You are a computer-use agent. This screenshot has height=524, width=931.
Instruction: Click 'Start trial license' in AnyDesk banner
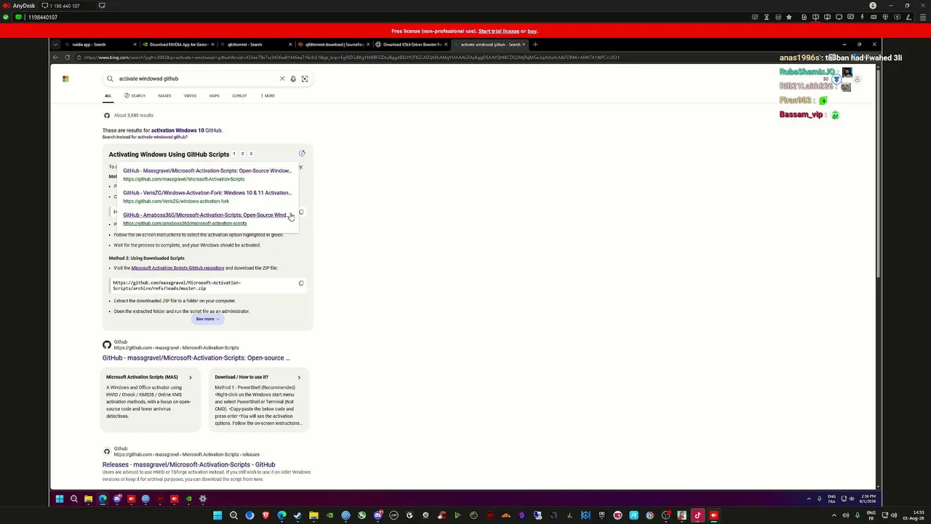pyautogui.click(x=499, y=31)
